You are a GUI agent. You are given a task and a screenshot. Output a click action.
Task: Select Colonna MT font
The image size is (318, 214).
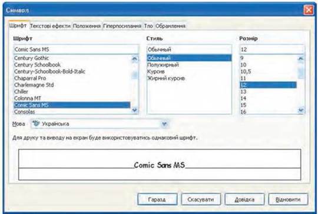(x=72, y=98)
